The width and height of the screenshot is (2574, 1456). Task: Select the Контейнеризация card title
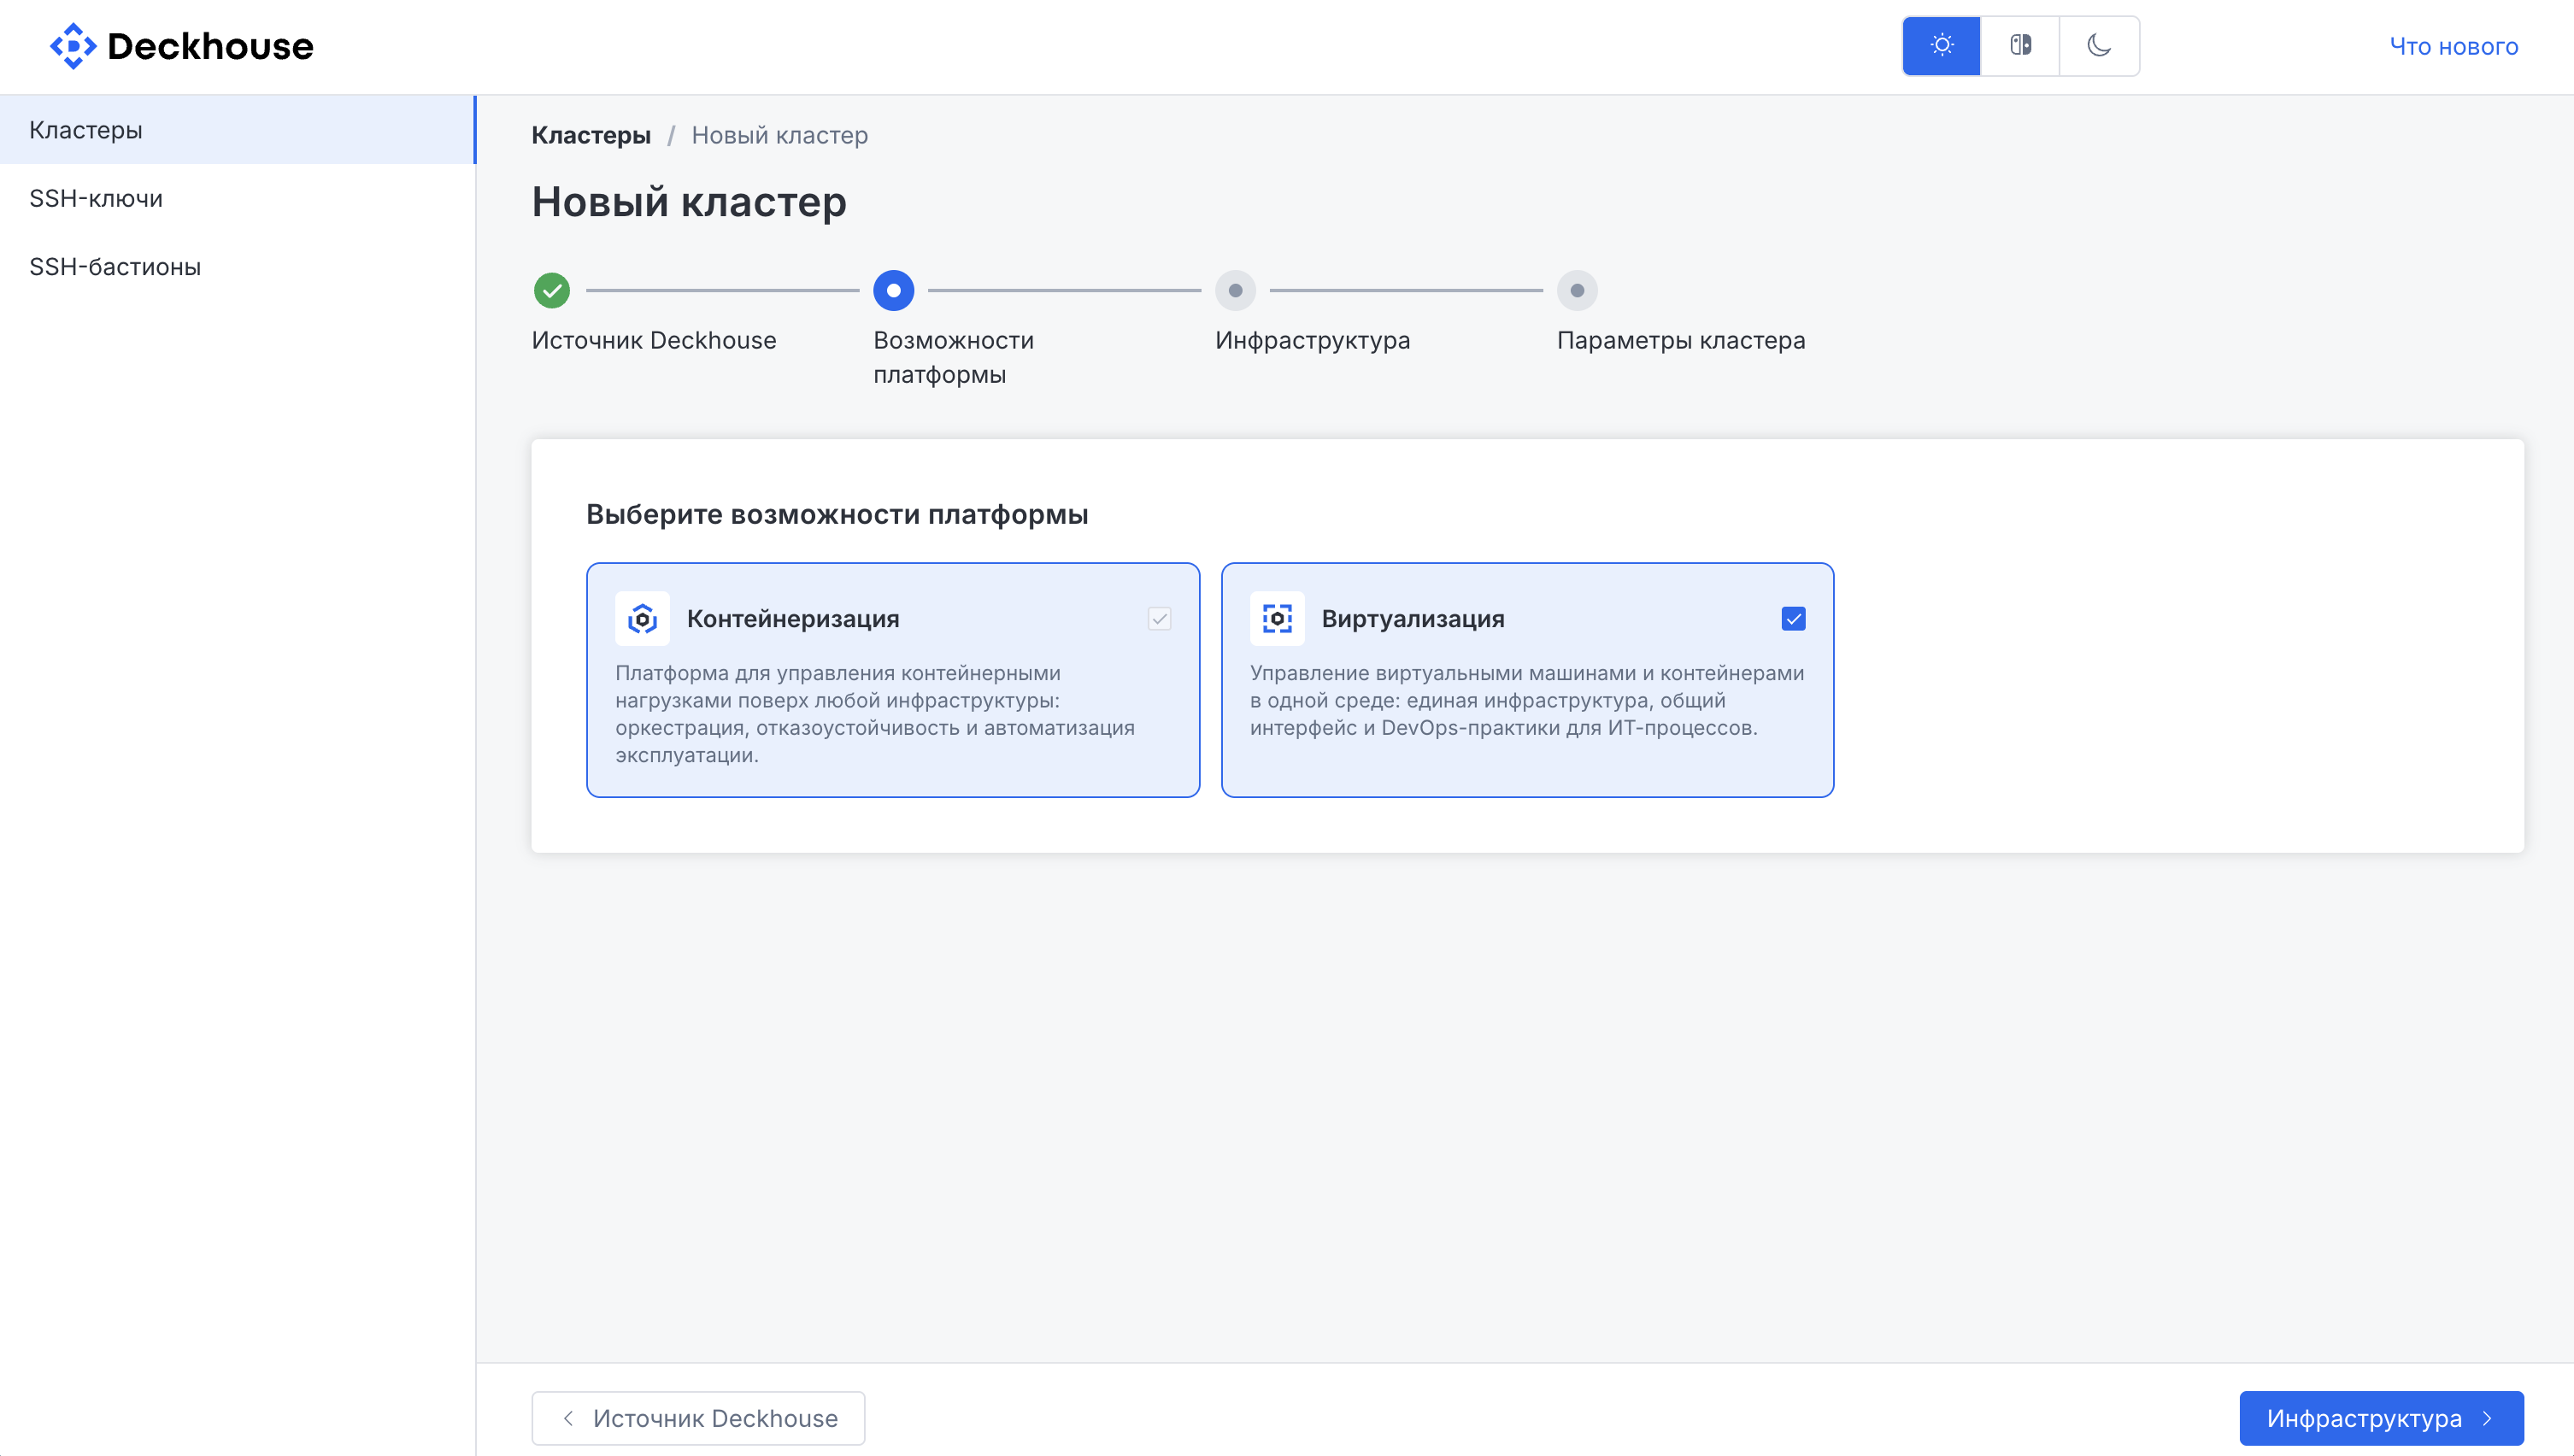tap(793, 619)
